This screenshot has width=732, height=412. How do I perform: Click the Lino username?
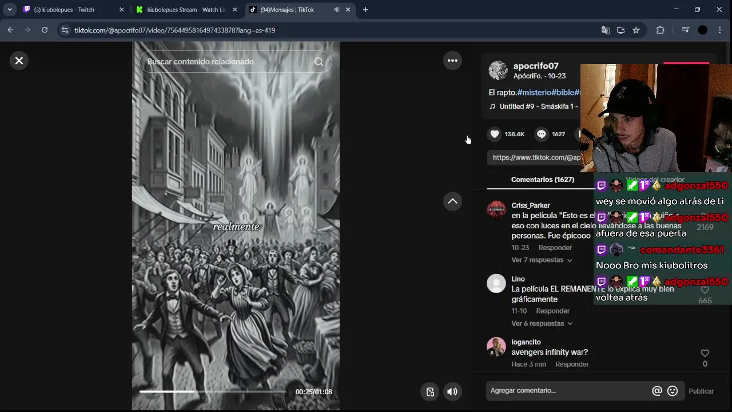[x=518, y=279]
